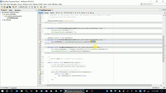Click the Build Project hammer icon

[x=32, y=7]
